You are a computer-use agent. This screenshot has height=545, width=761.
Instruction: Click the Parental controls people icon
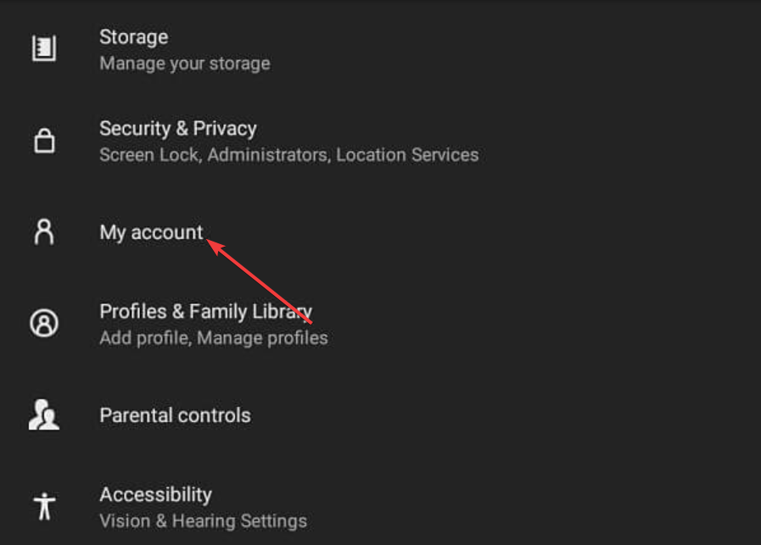click(x=43, y=415)
